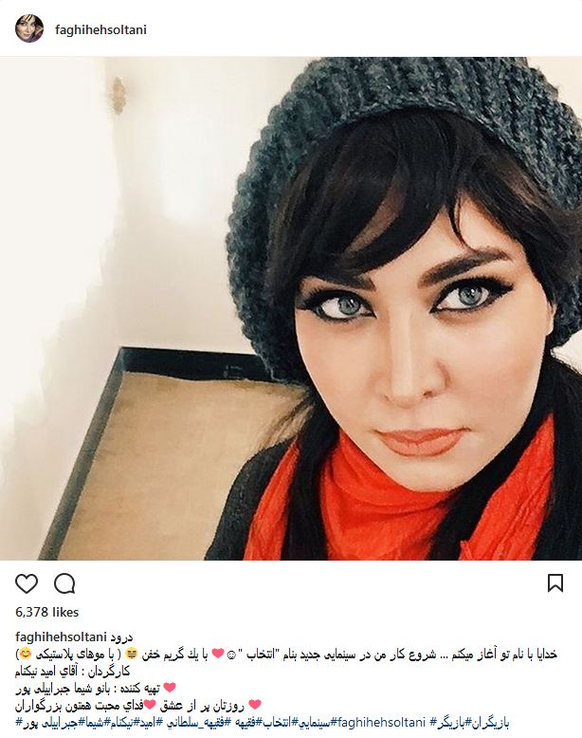
Task: Open the faghihehsoltani username in the header
Action: click(x=100, y=29)
